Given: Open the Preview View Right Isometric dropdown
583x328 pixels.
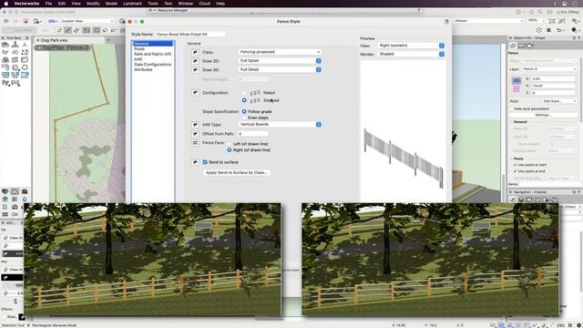Looking at the screenshot, I should click(x=411, y=46).
